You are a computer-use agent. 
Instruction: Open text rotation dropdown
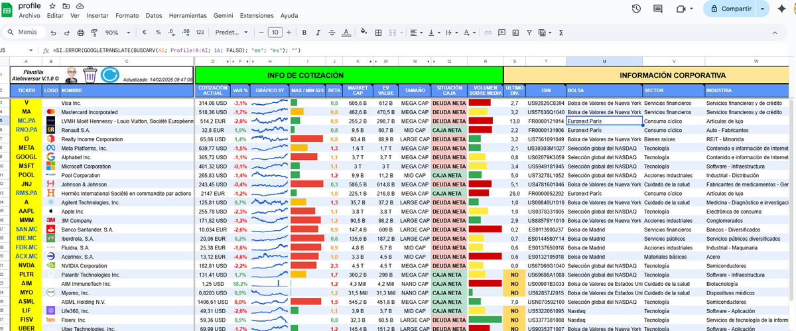[469, 33]
